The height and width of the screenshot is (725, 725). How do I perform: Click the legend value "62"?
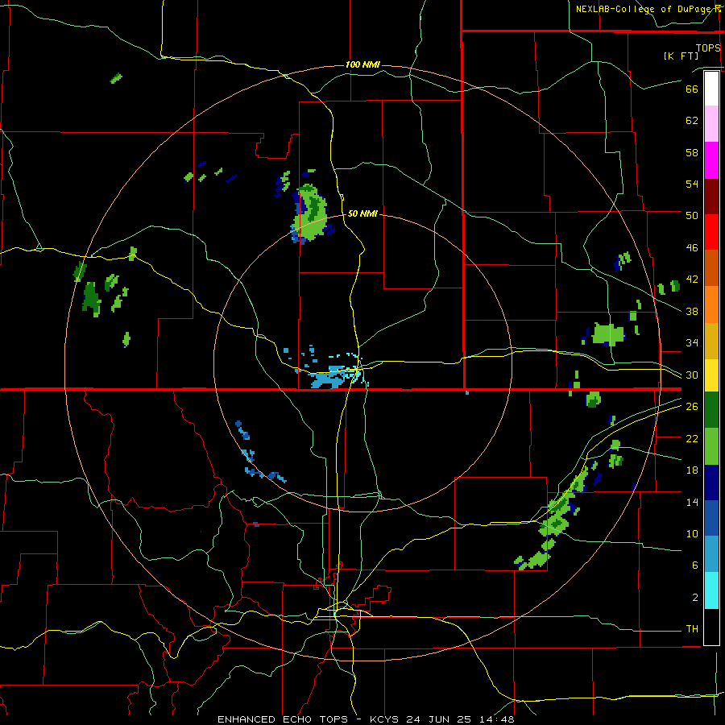tap(692, 121)
